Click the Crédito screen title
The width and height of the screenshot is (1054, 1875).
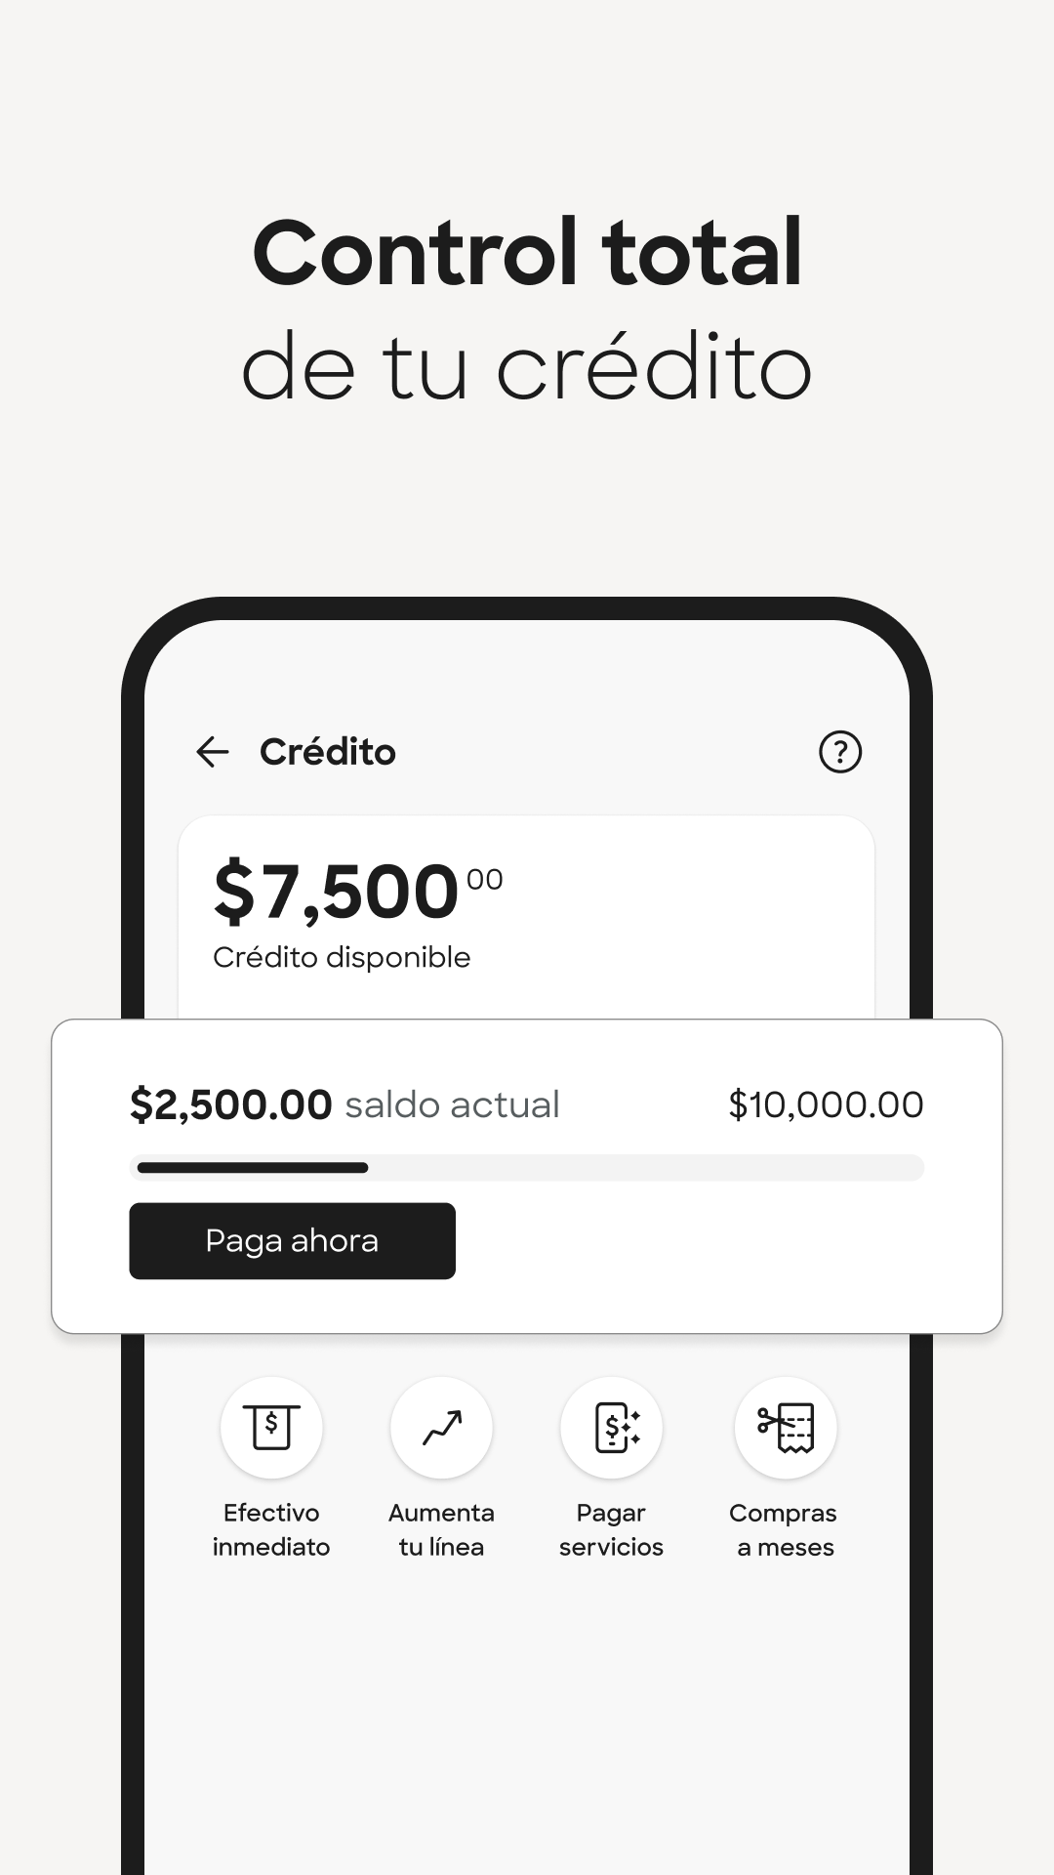click(328, 752)
